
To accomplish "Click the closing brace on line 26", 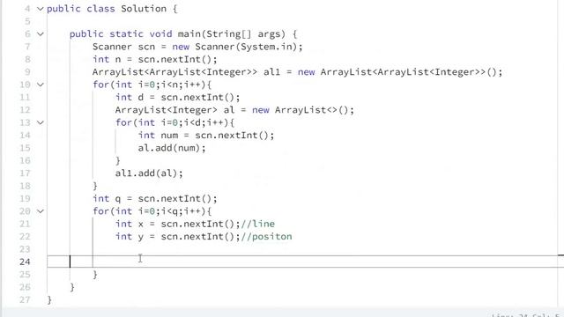I will click(72, 287).
